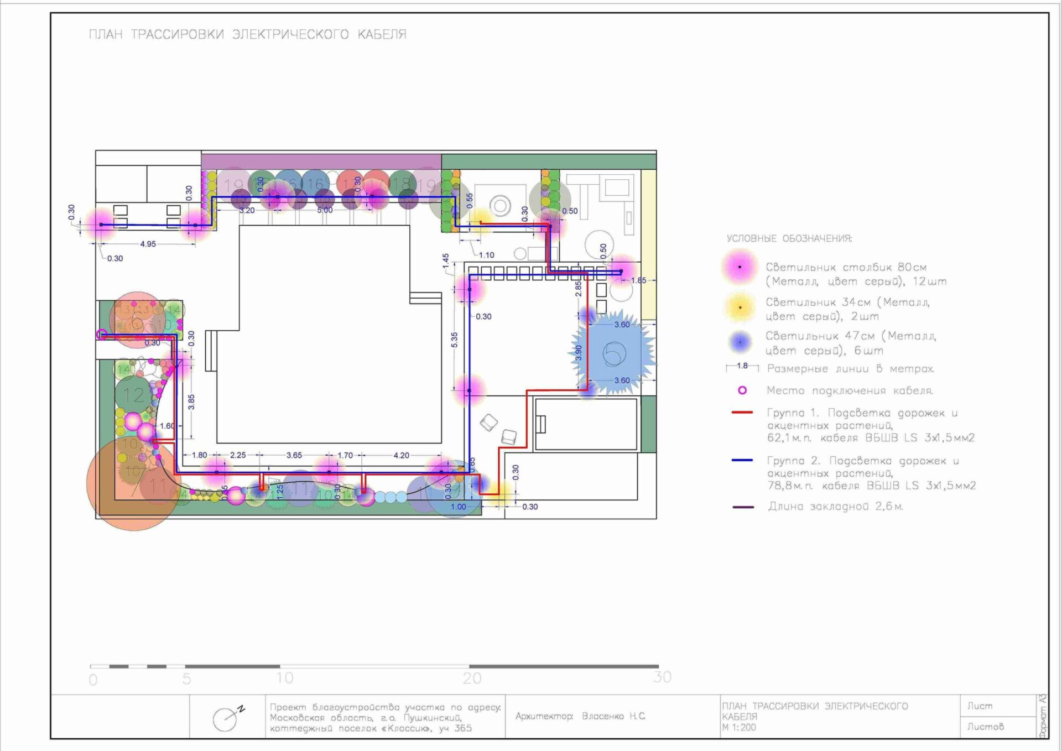Click the architect name Власенко Н.С.

click(613, 716)
